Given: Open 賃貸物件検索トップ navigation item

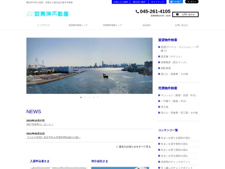Looking at the screenshot, I should 78,25.
